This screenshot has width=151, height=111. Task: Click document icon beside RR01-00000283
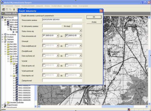pyautogui.click(x=17, y=95)
